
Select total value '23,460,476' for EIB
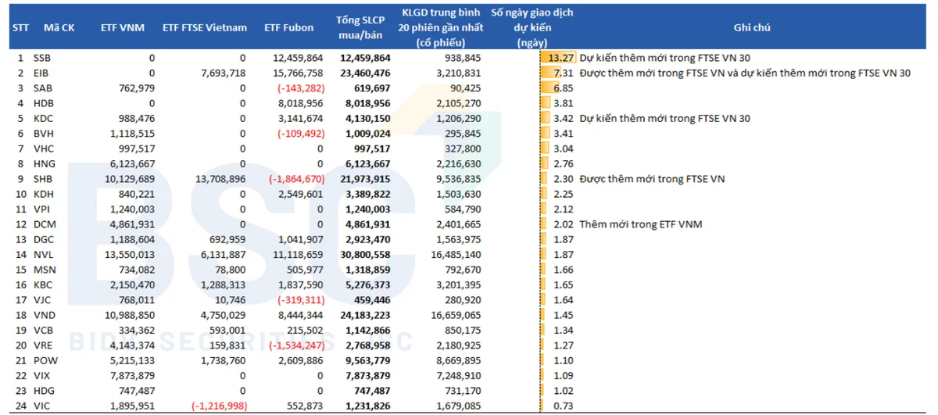pyautogui.click(x=366, y=73)
